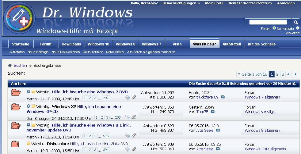Image resolution: width=301 pixels, height=154 pixels.
Task: Click into the search input field
Action: [x=268, y=22]
